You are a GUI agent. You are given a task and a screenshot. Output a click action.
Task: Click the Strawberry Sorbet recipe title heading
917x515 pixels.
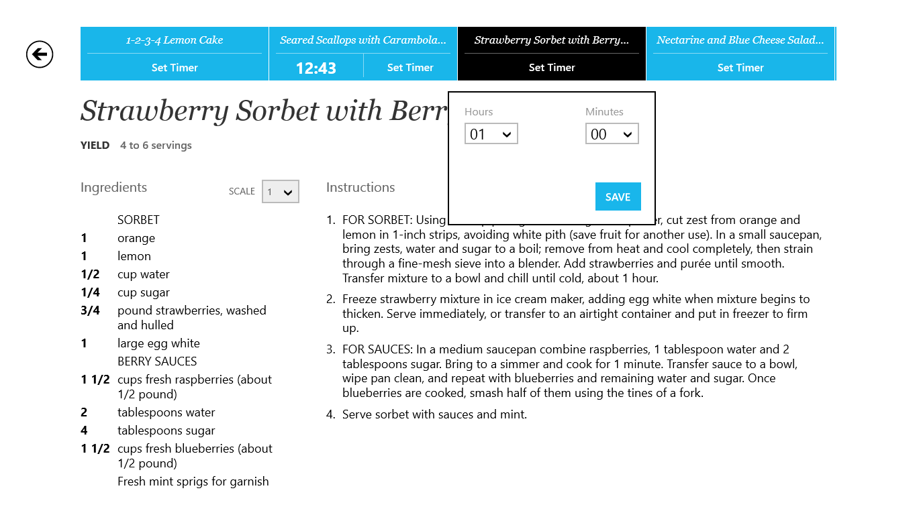click(x=263, y=111)
